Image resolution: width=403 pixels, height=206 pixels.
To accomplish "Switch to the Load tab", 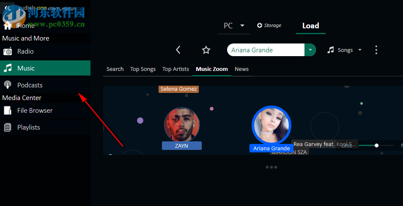I will point(311,26).
